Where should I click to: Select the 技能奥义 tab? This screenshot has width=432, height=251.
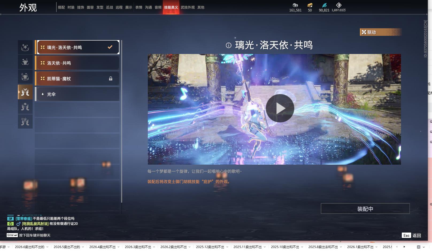point(171,7)
